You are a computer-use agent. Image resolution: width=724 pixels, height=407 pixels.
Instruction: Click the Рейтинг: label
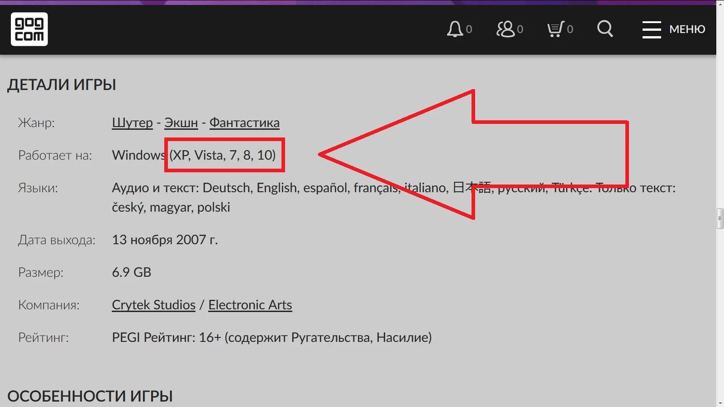pos(43,337)
